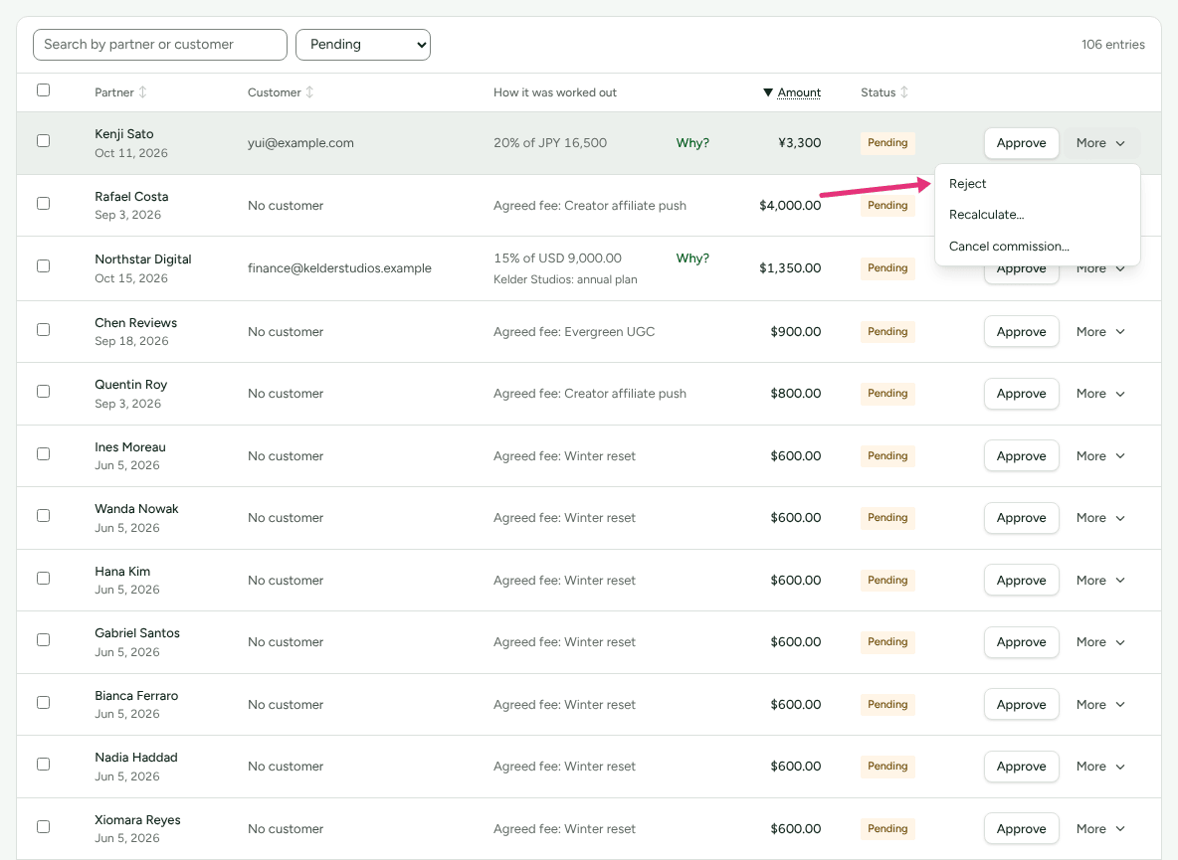1178x860 pixels.
Task: Click the Amount column header
Action: (799, 92)
